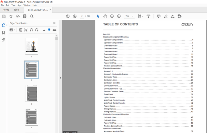The width and height of the screenshot is (207, 133).
Task: Open the Sign menu
Action: (x=19, y=5)
